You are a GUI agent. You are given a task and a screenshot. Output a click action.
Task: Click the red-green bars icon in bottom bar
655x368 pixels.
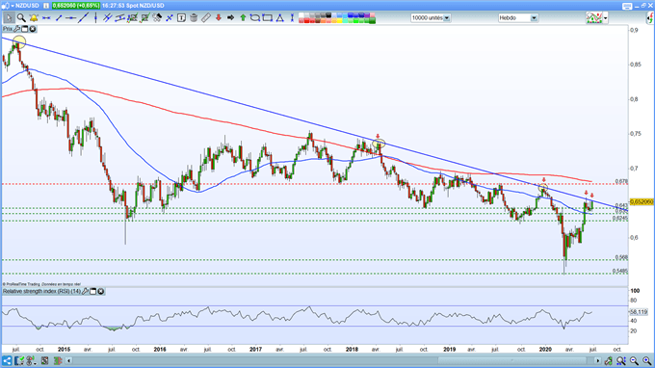point(58,360)
